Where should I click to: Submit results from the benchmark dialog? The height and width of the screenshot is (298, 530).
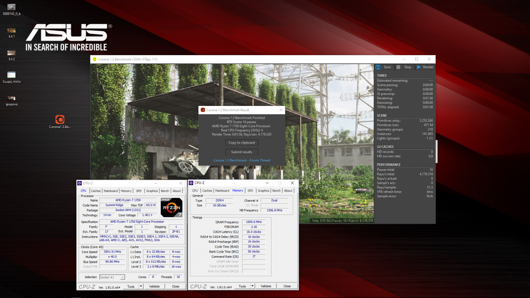pyautogui.click(x=242, y=152)
